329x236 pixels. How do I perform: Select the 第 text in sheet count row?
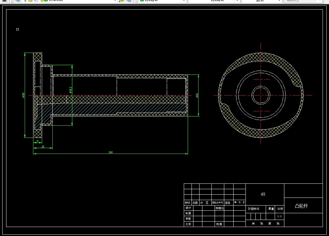[x=270, y=223]
